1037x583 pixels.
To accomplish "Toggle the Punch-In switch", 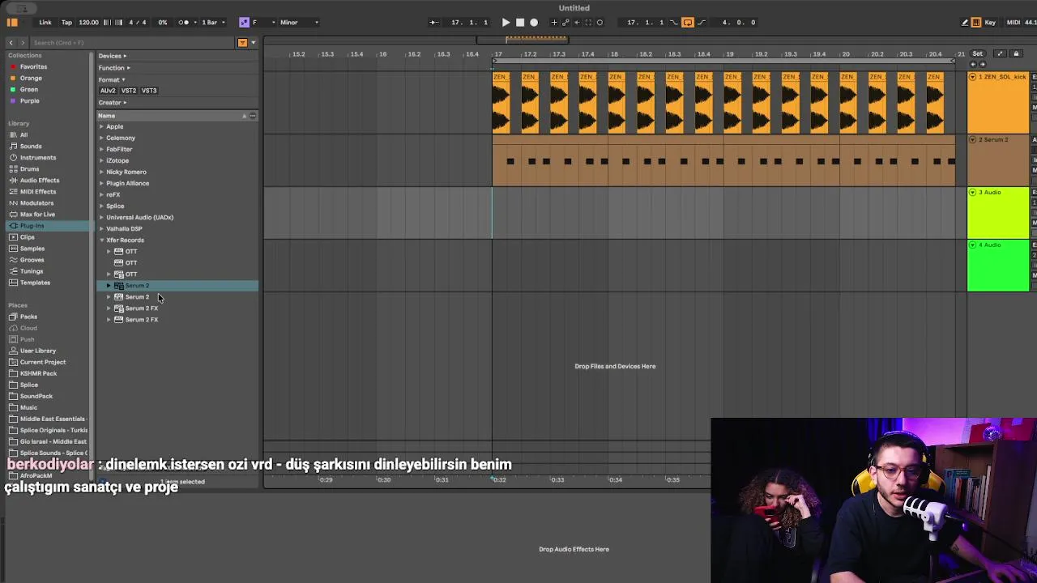I will (x=673, y=22).
